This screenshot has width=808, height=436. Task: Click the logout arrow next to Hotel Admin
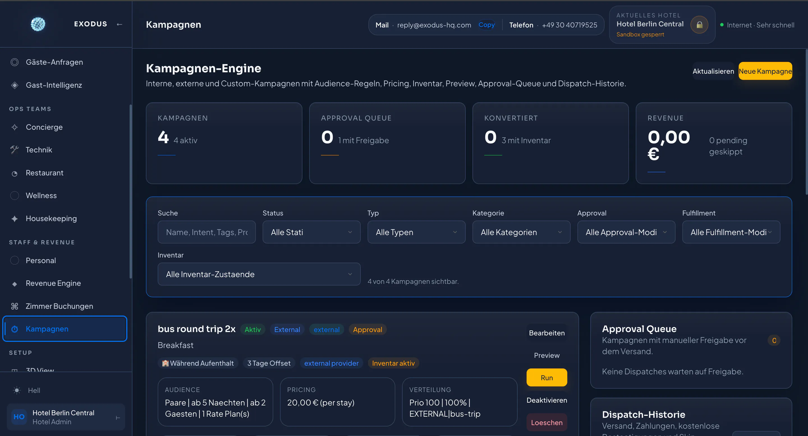click(118, 418)
